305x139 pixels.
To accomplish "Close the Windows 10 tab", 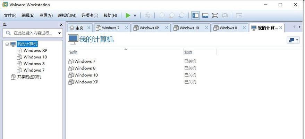I will [206, 28].
